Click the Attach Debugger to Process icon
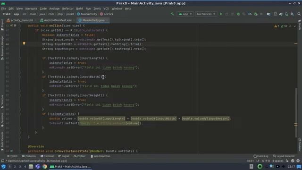 click(256, 14)
